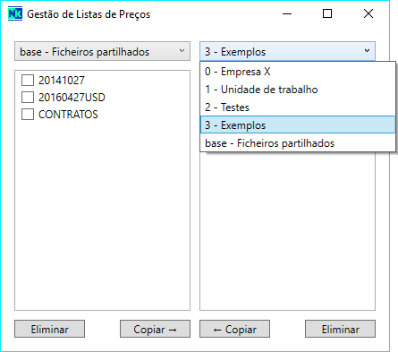Maximize the Gestão de Listas de Preços window
The width and height of the screenshot is (398, 352).
coord(327,13)
